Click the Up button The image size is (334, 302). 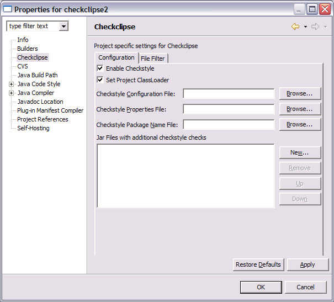(300, 184)
